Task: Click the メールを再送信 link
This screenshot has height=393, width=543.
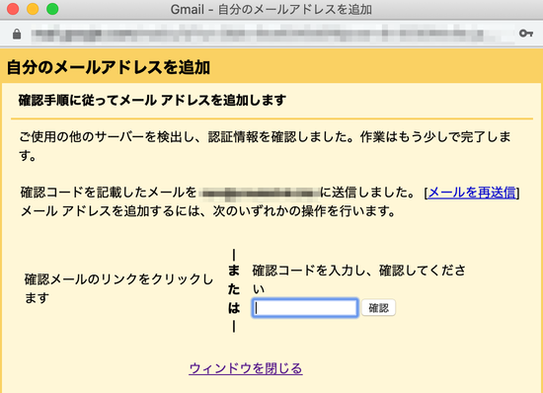Action: [x=472, y=193]
